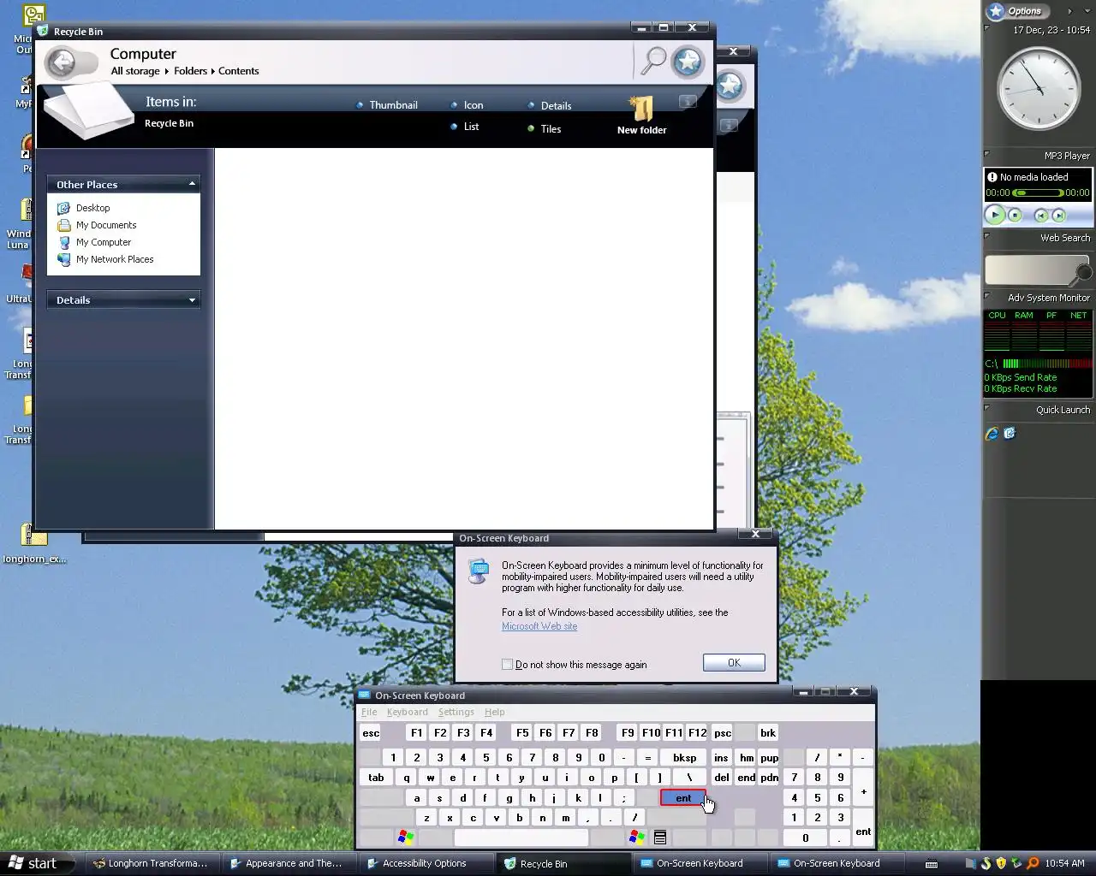Viewport: 1096px width, 876px height.
Task: Toggle the Web Search panel corner arrow
Action: [x=987, y=236]
